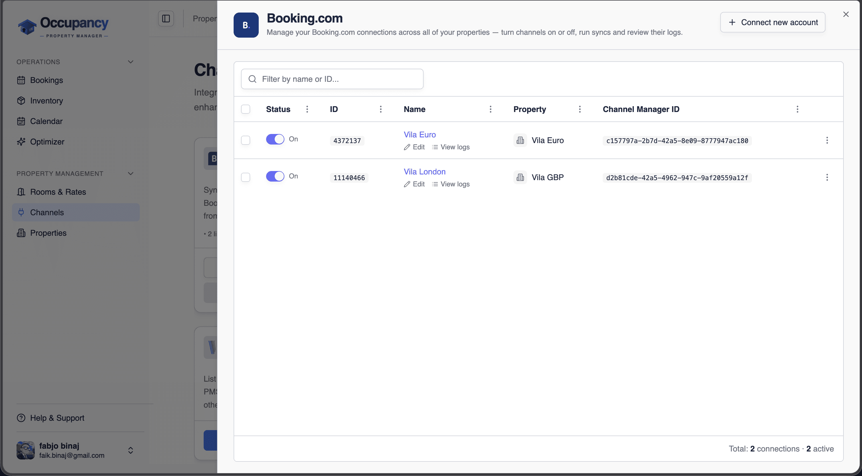The height and width of the screenshot is (476, 862).
Task: Click Connect new account button
Action: click(x=773, y=23)
